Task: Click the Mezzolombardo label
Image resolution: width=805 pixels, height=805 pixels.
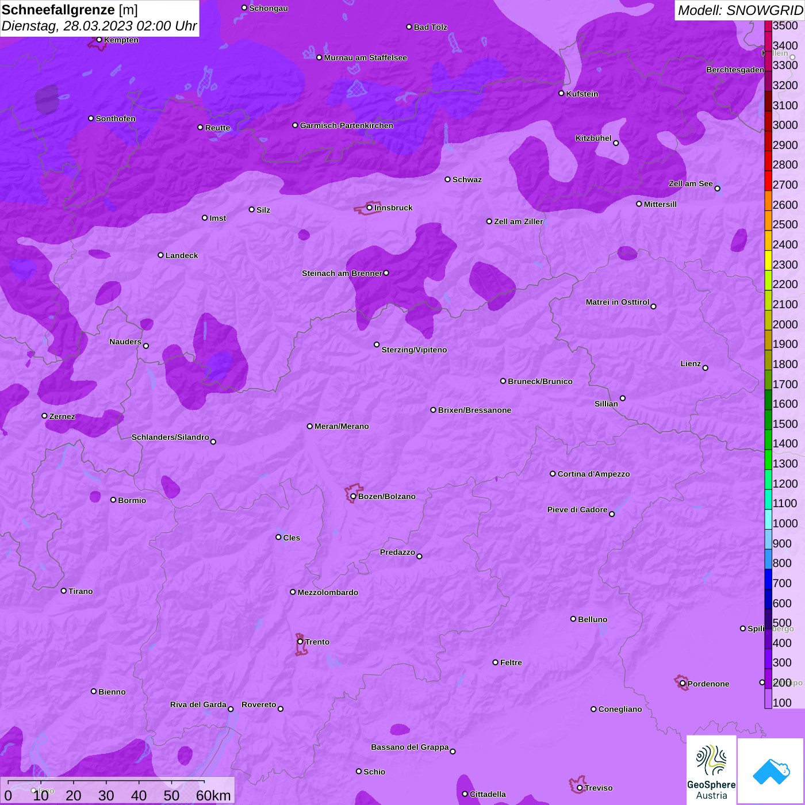Action: [x=328, y=592]
